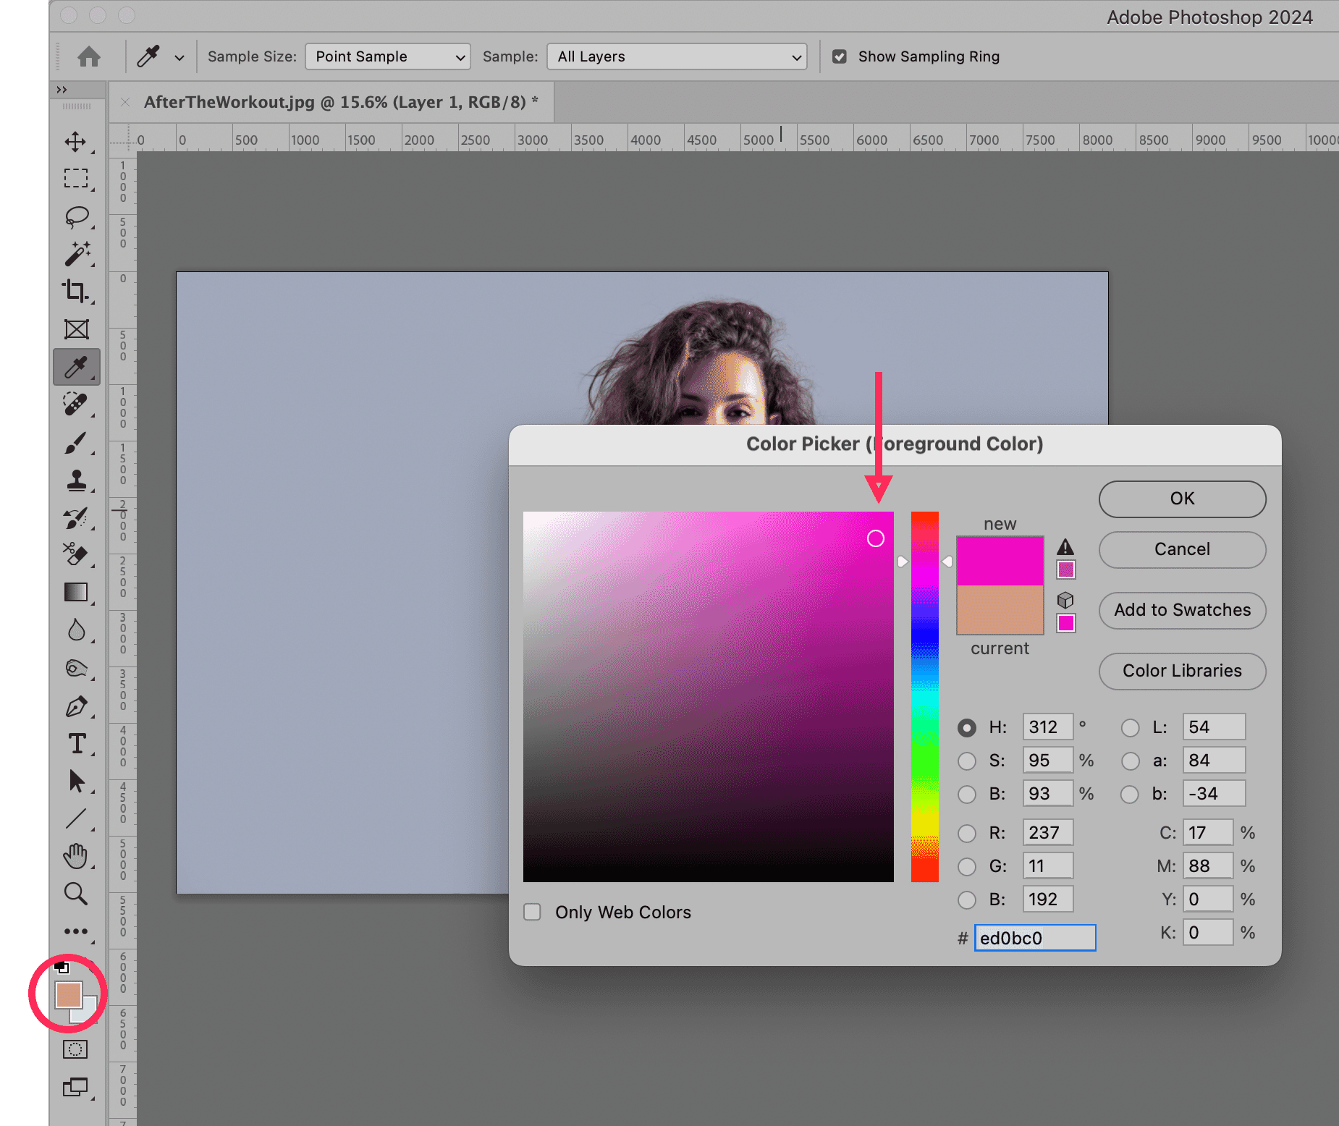This screenshot has height=1126, width=1339.
Task: Click the Home icon in options bar
Action: (89, 56)
